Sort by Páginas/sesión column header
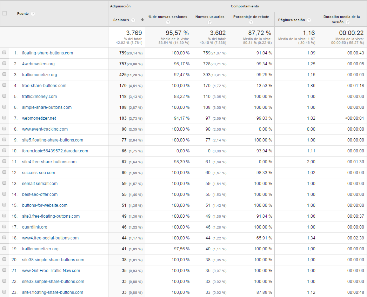The height and width of the screenshot is (297, 367). pyautogui.click(x=292, y=20)
